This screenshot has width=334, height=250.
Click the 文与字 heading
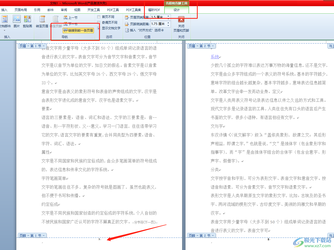point(217,126)
